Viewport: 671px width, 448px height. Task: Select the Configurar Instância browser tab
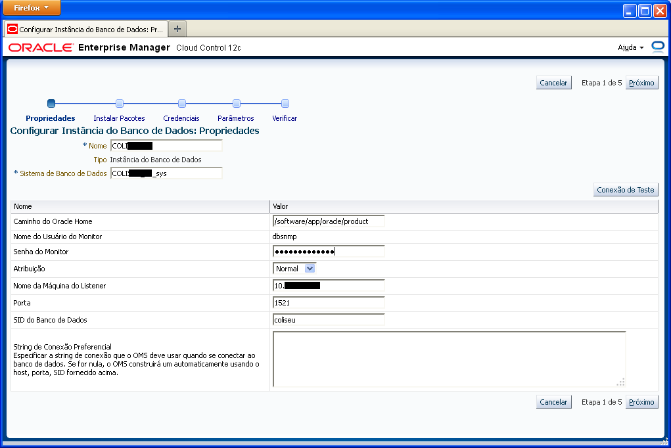(x=87, y=29)
